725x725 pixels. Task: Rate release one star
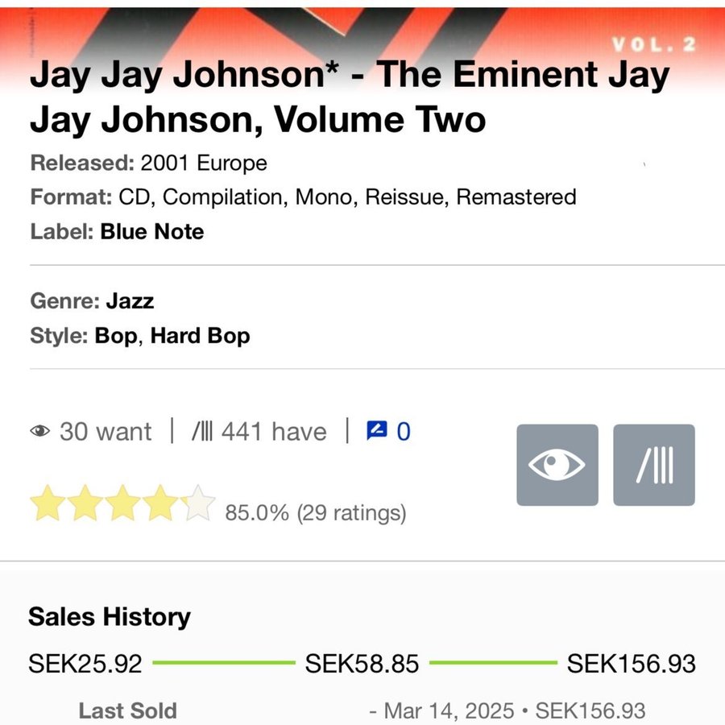coord(47,503)
